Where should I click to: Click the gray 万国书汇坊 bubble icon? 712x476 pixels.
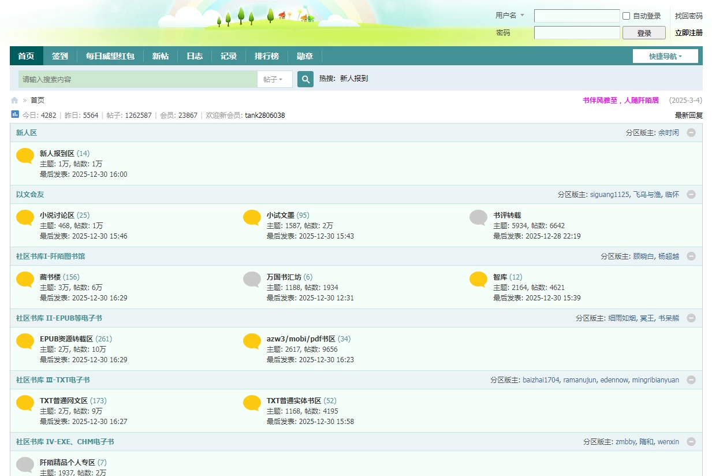(x=252, y=279)
